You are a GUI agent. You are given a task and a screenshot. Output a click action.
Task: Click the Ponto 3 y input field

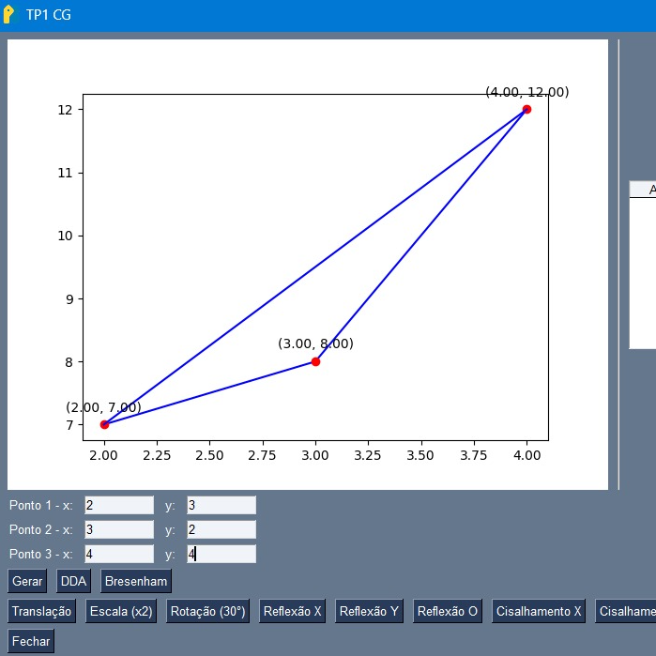coord(221,554)
